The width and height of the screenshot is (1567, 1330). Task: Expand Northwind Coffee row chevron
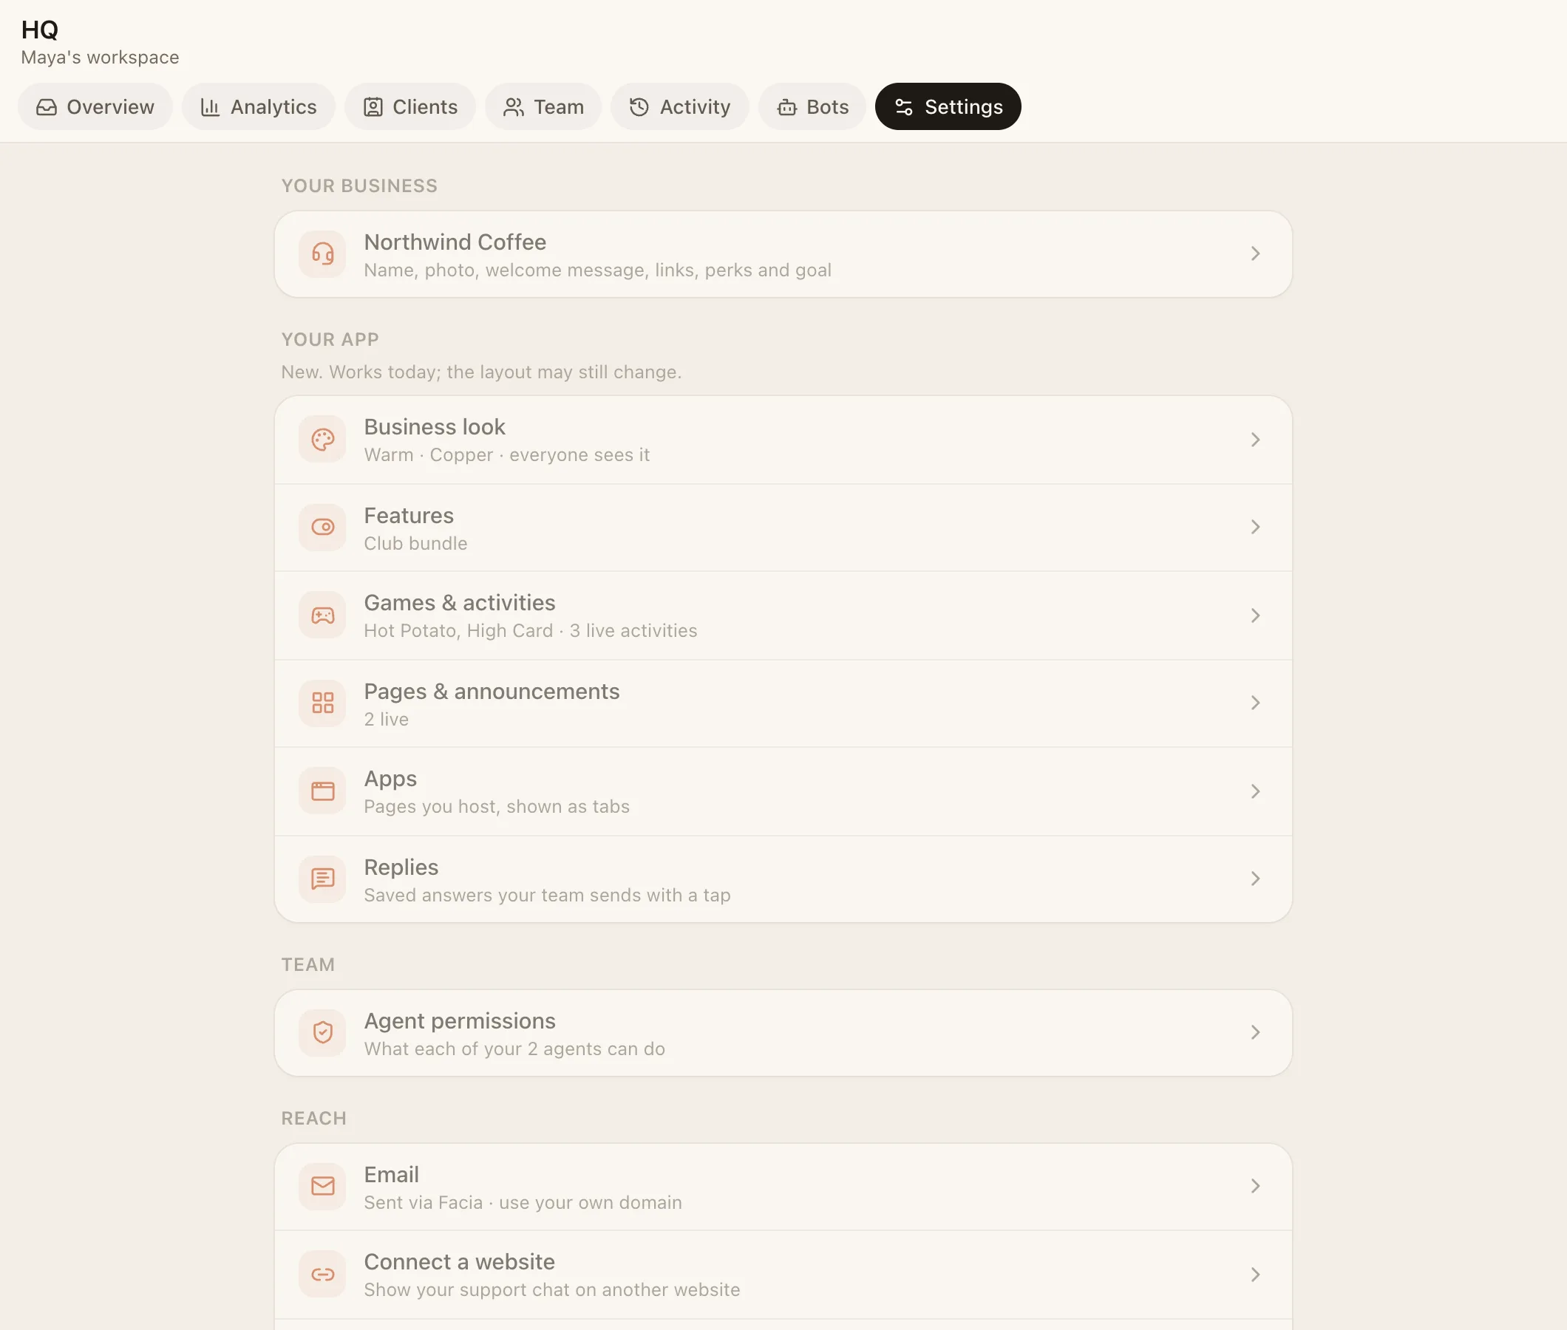coord(1255,254)
